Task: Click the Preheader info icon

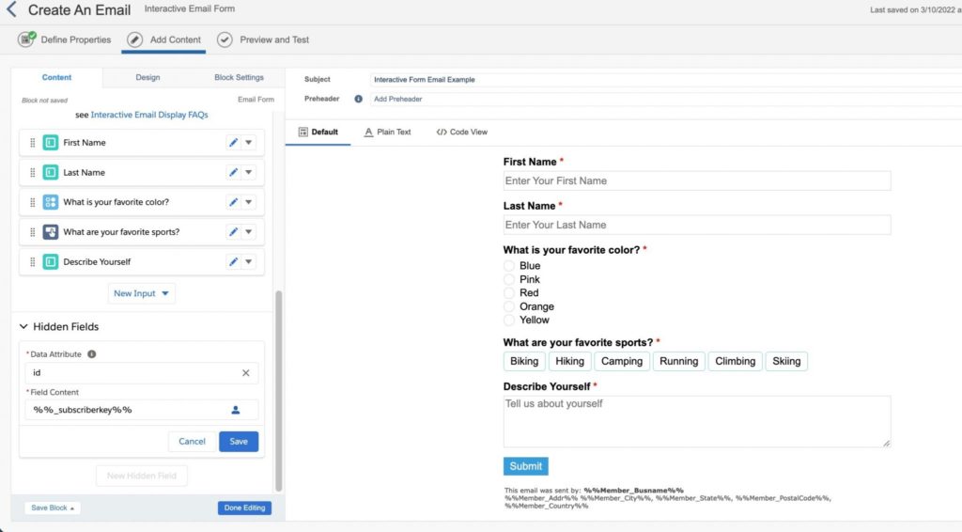Action: [x=358, y=99]
